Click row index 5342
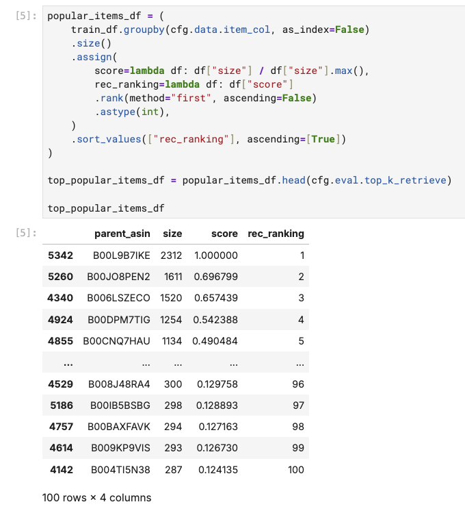This screenshot has width=465, height=513. pos(60,255)
